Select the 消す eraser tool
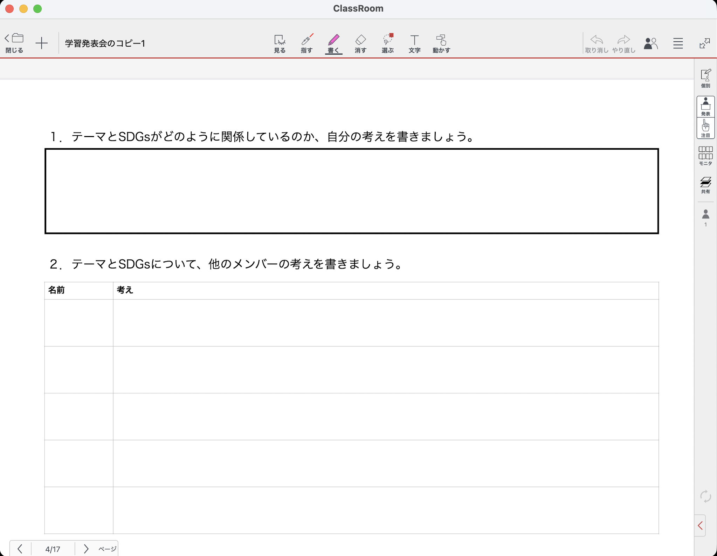The width and height of the screenshot is (717, 556). 360,43
